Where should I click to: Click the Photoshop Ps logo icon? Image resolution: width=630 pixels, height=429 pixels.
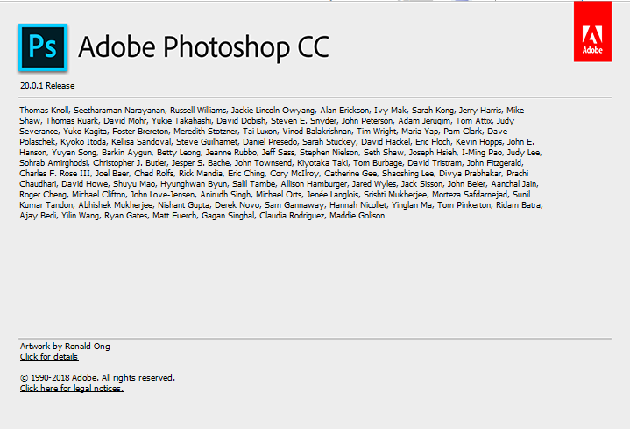coord(43,44)
